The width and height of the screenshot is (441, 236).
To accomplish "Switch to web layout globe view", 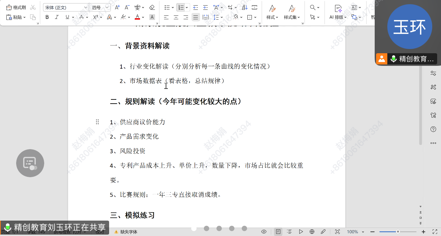I will click(x=312, y=232).
